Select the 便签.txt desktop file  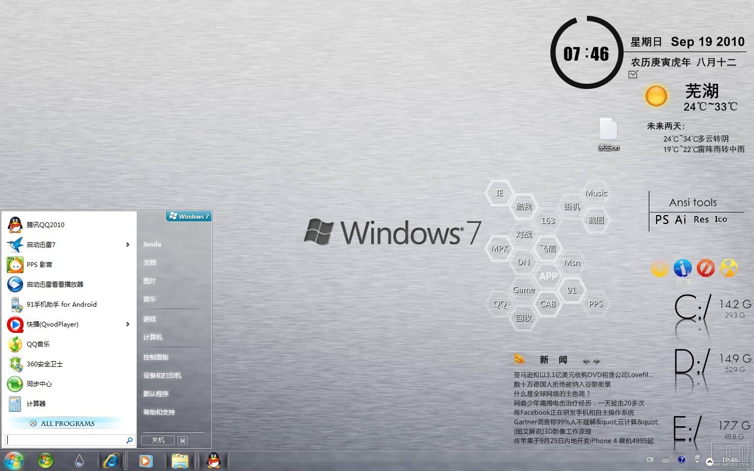tap(608, 134)
